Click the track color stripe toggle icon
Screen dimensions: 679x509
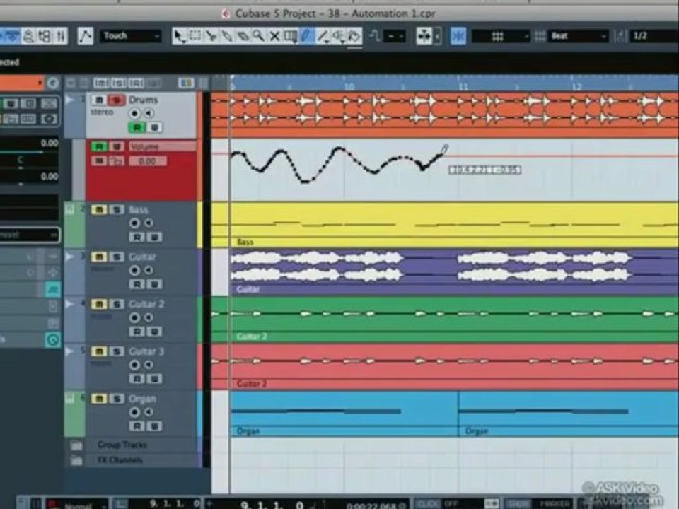[x=186, y=83]
